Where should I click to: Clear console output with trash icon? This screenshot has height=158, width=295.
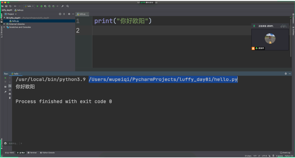click(10, 98)
